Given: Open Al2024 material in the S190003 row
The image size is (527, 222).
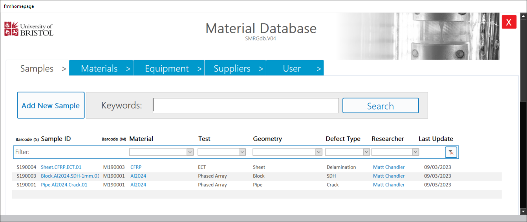Looking at the screenshot, I should (x=138, y=176).
